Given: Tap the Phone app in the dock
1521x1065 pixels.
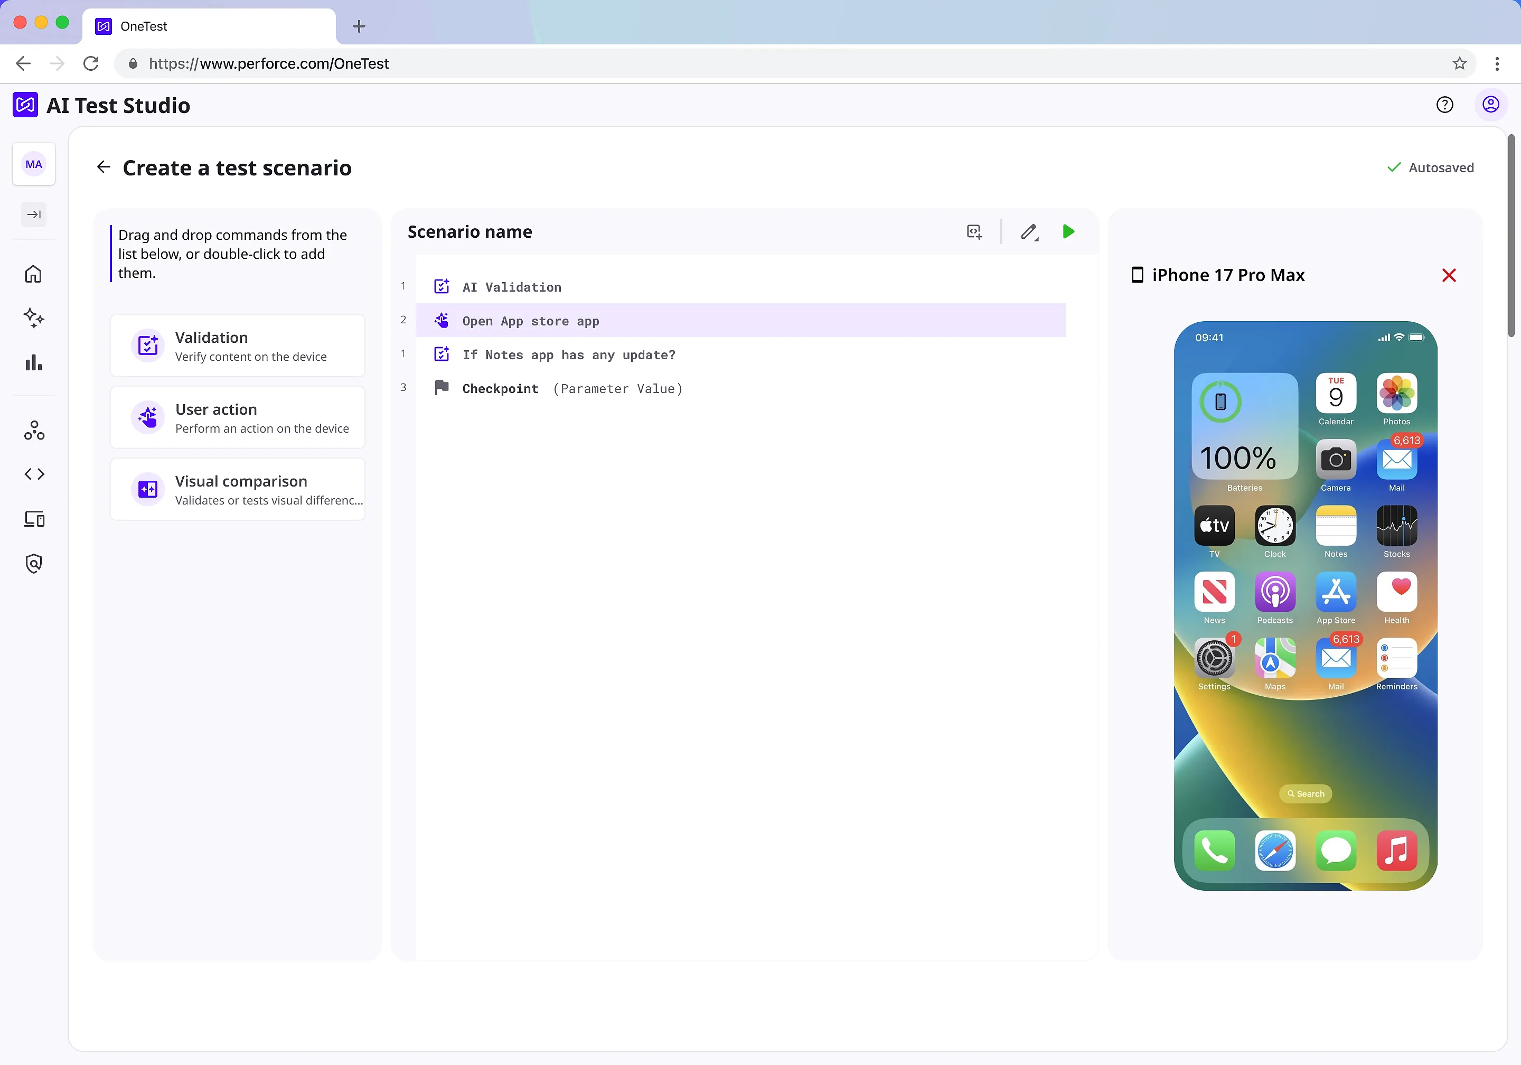Looking at the screenshot, I should pyautogui.click(x=1214, y=851).
